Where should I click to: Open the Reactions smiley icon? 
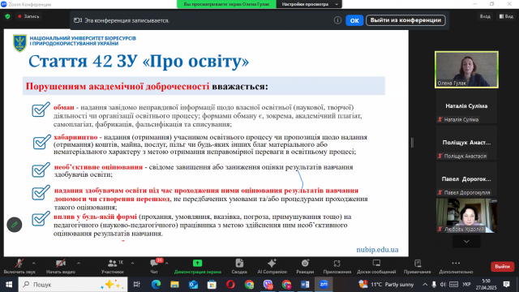(x=305, y=264)
